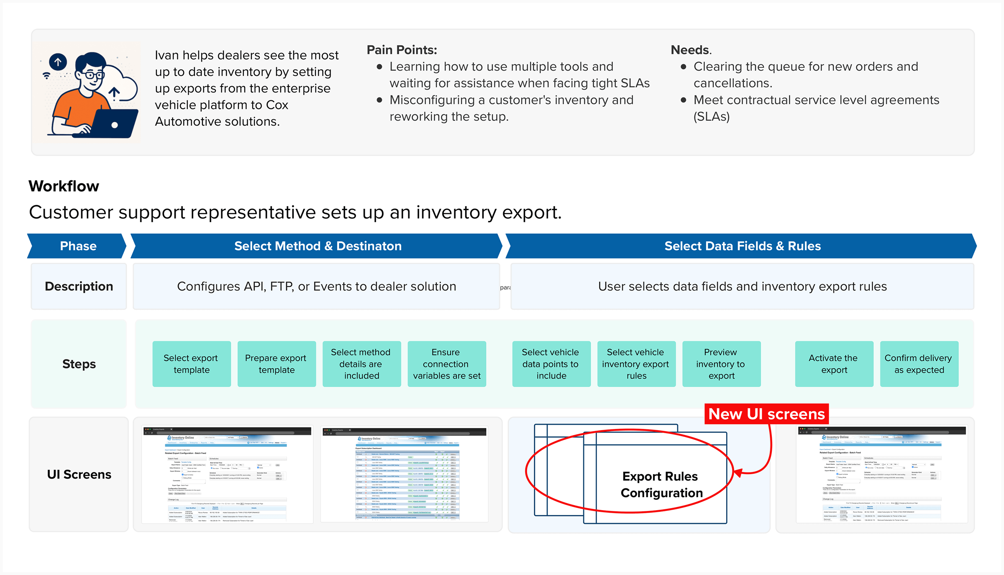The width and height of the screenshot is (1004, 575).
Task: Click the UI Screens row label
Action: click(x=79, y=474)
